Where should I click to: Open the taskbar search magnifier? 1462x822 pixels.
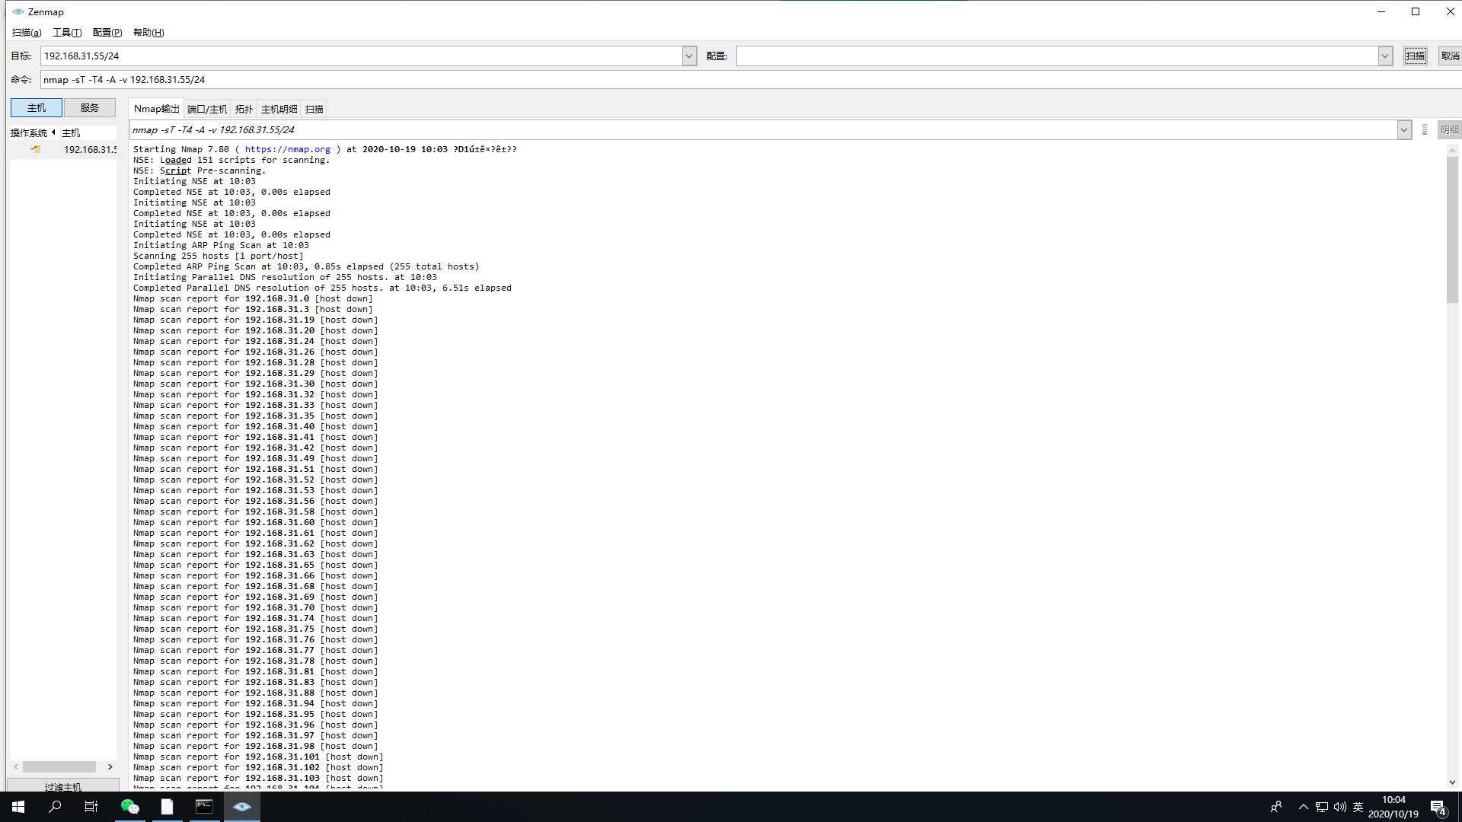[x=55, y=807]
